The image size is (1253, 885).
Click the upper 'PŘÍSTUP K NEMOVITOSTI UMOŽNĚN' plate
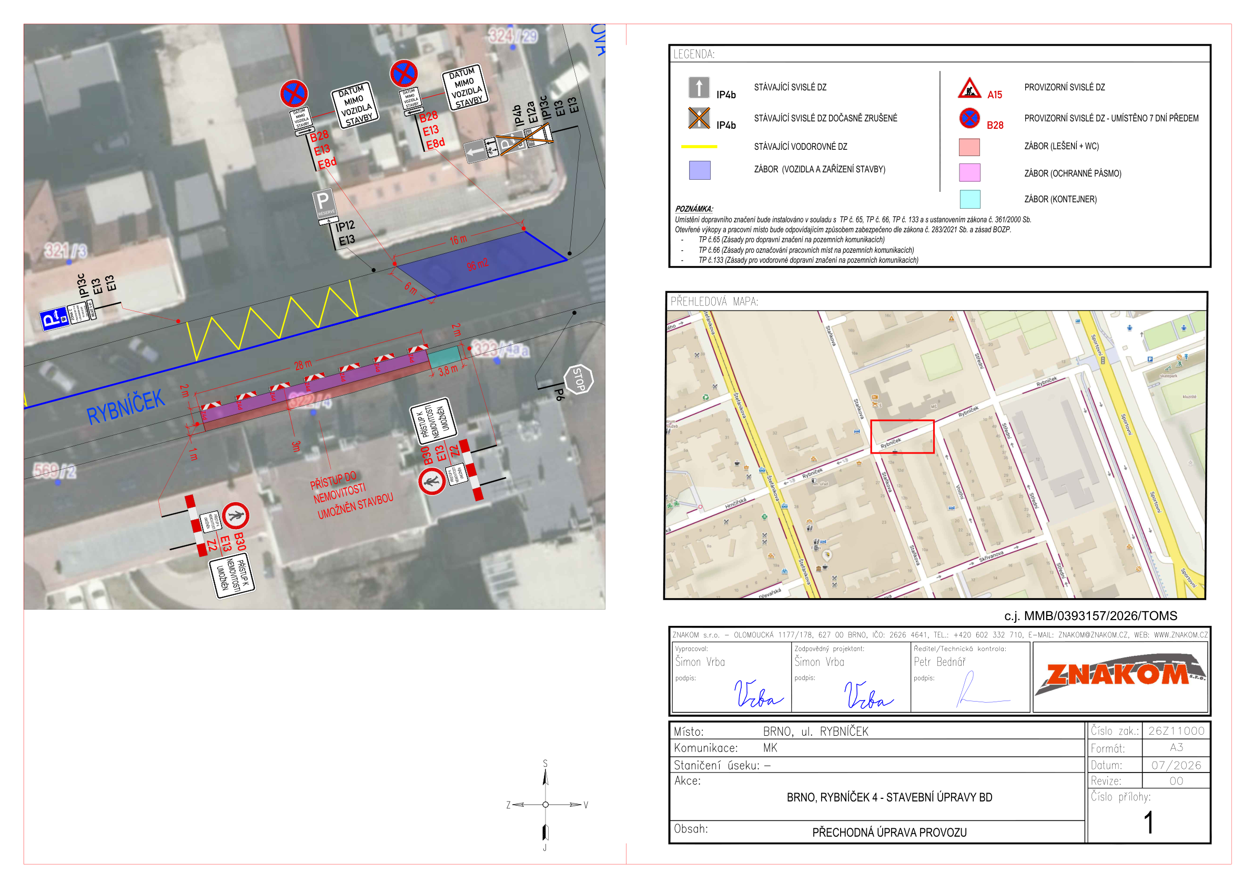tap(433, 421)
